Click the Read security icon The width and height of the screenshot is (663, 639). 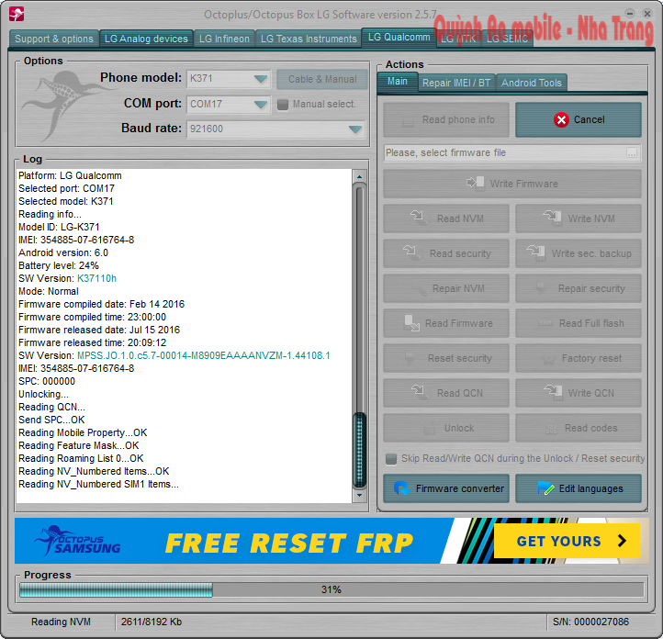[411, 252]
